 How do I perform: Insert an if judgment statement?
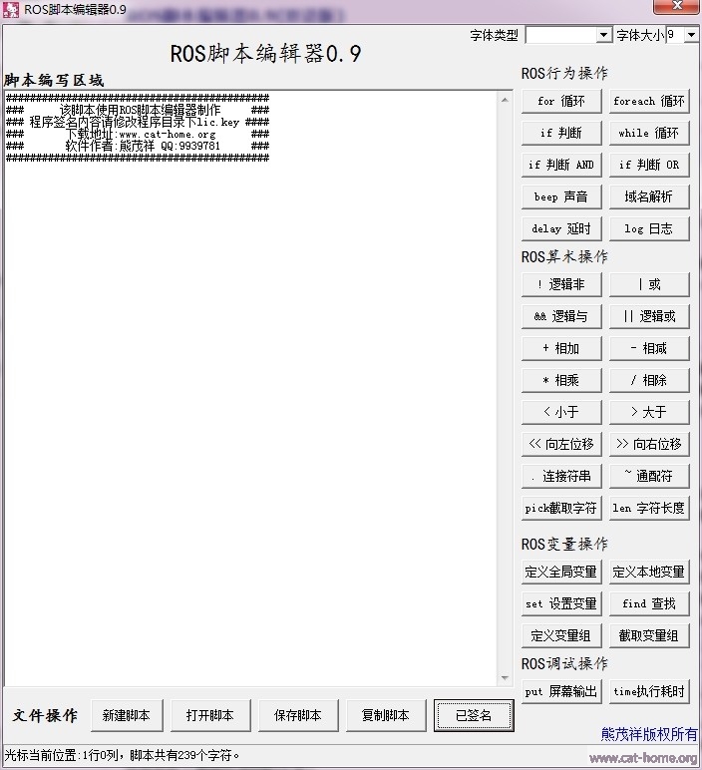[x=560, y=133]
